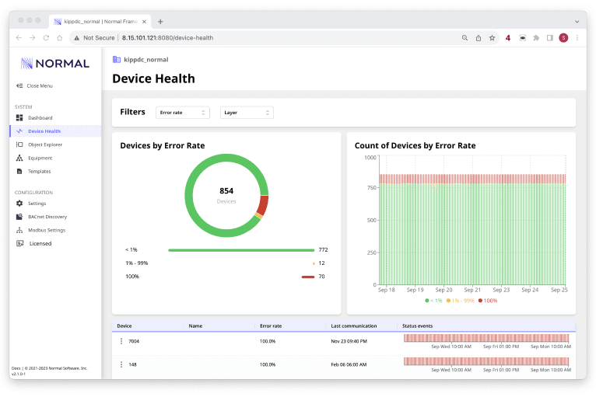596x397 pixels.
Task: Click the Modbus Settings network icon
Action: 19,230
